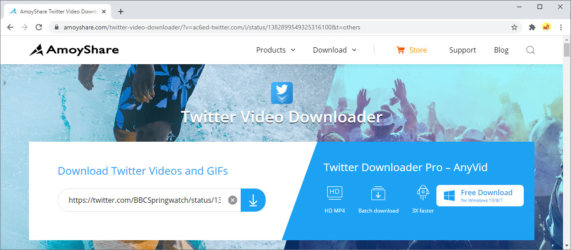Open the Support page
Image resolution: width=571 pixels, height=250 pixels.
coord(463,50)
